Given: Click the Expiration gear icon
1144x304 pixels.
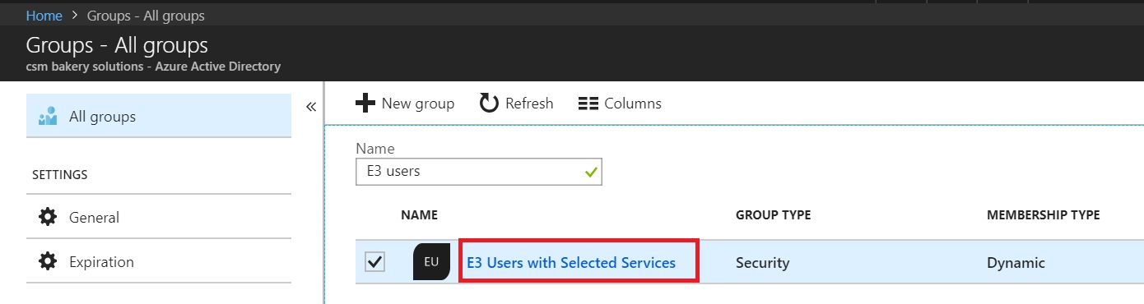Looking at the screenshot, I should [x=48, y=262].
